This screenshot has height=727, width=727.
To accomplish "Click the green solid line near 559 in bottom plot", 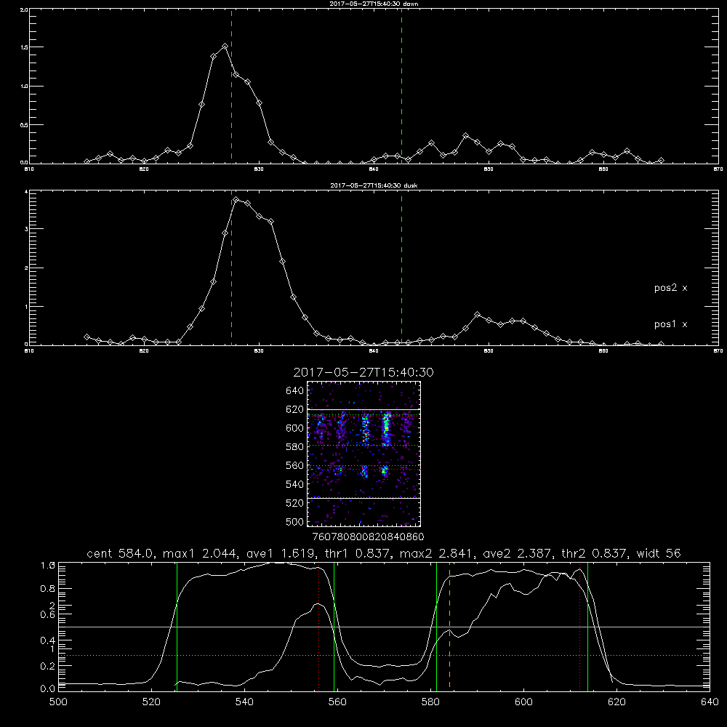I will [x=334, y=627].
